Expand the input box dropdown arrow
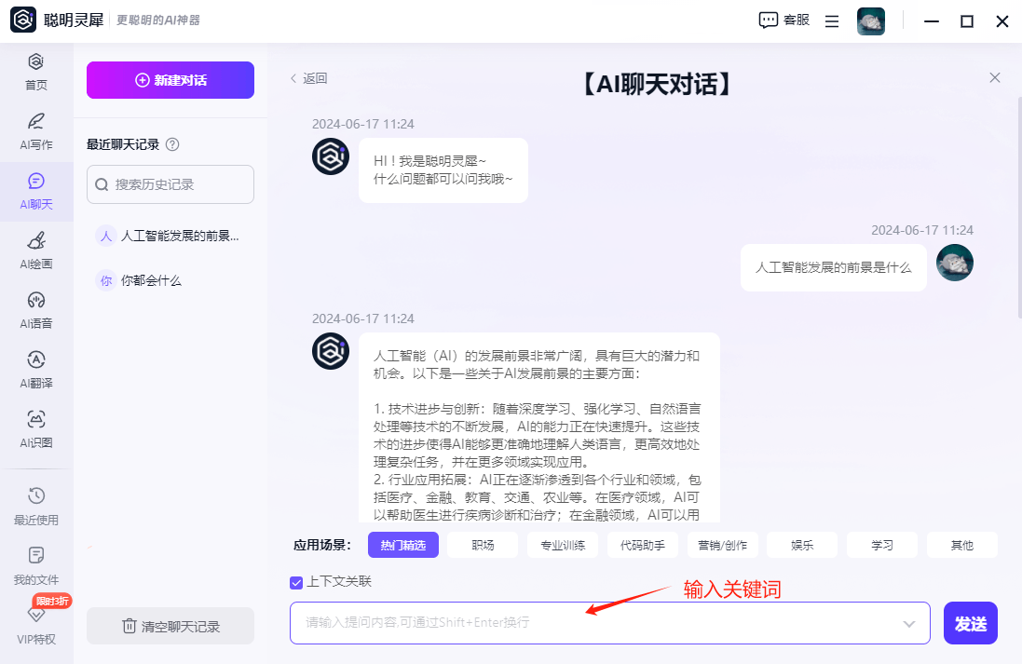Image resolution: width=1022 pixels, height=664 pixels. [x=909, y=624]
